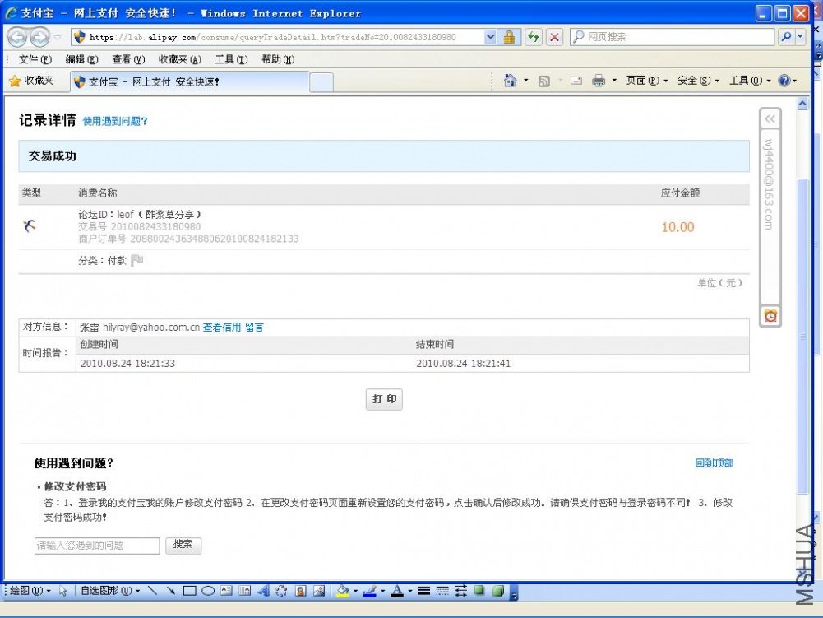Click the alarm clock icon on side panel
Image resolution: width=823 pixels, height=618 pixels.
pyautogui.click(x=770, y=315)
